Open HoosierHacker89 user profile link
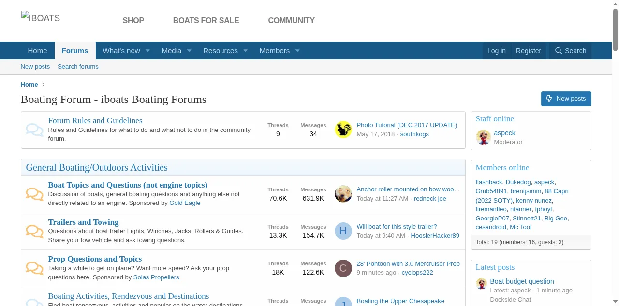The height and width of the screenshot is (306, 619). pos(435,236)
